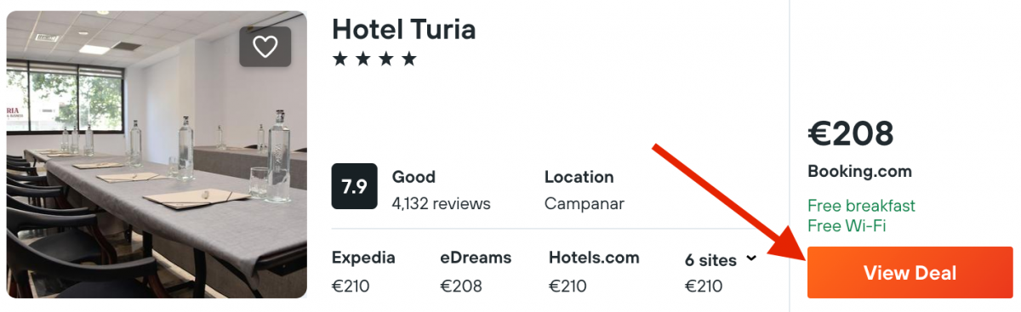Open the 4,132 reviews text
1021x312 pixels.
point(441,204)
